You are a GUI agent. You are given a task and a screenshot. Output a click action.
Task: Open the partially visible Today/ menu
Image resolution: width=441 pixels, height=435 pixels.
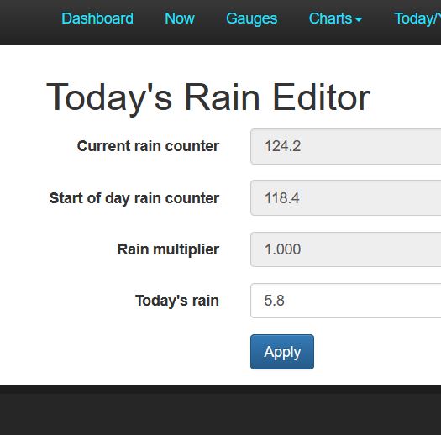pyautogui.click(x=417, y=18)
